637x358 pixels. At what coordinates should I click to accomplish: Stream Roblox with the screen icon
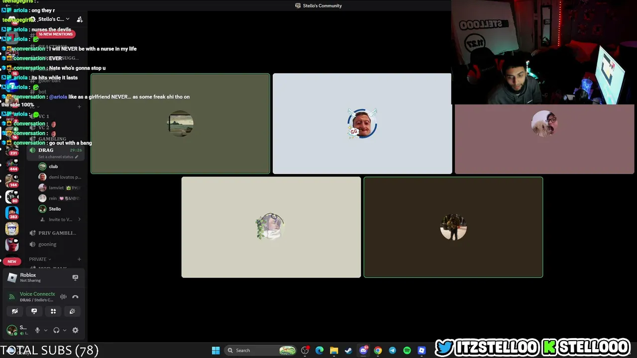tap(75, 277)
